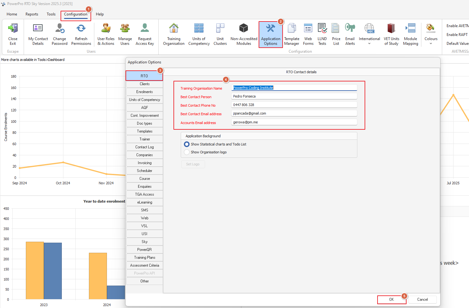The height and width of the screenshot is (308, 469).
Task: Open Module Mapping
Action: [411, 34]
